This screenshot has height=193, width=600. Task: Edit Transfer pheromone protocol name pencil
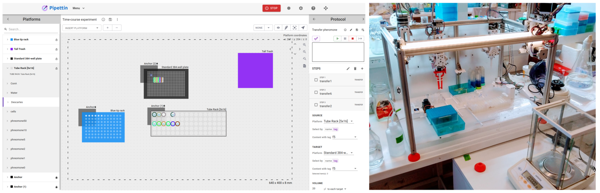coord(351,30)
